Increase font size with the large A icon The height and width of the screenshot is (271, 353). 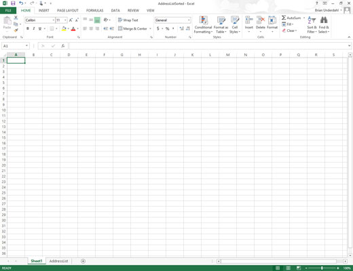pyautogui.click(x=71, y=20)
